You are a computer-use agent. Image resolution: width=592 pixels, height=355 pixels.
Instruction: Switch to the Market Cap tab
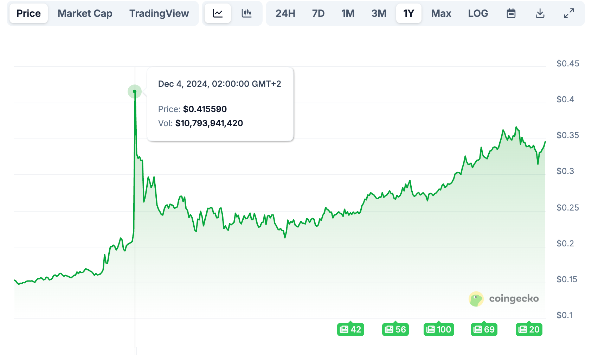click(x=85, y=13)
